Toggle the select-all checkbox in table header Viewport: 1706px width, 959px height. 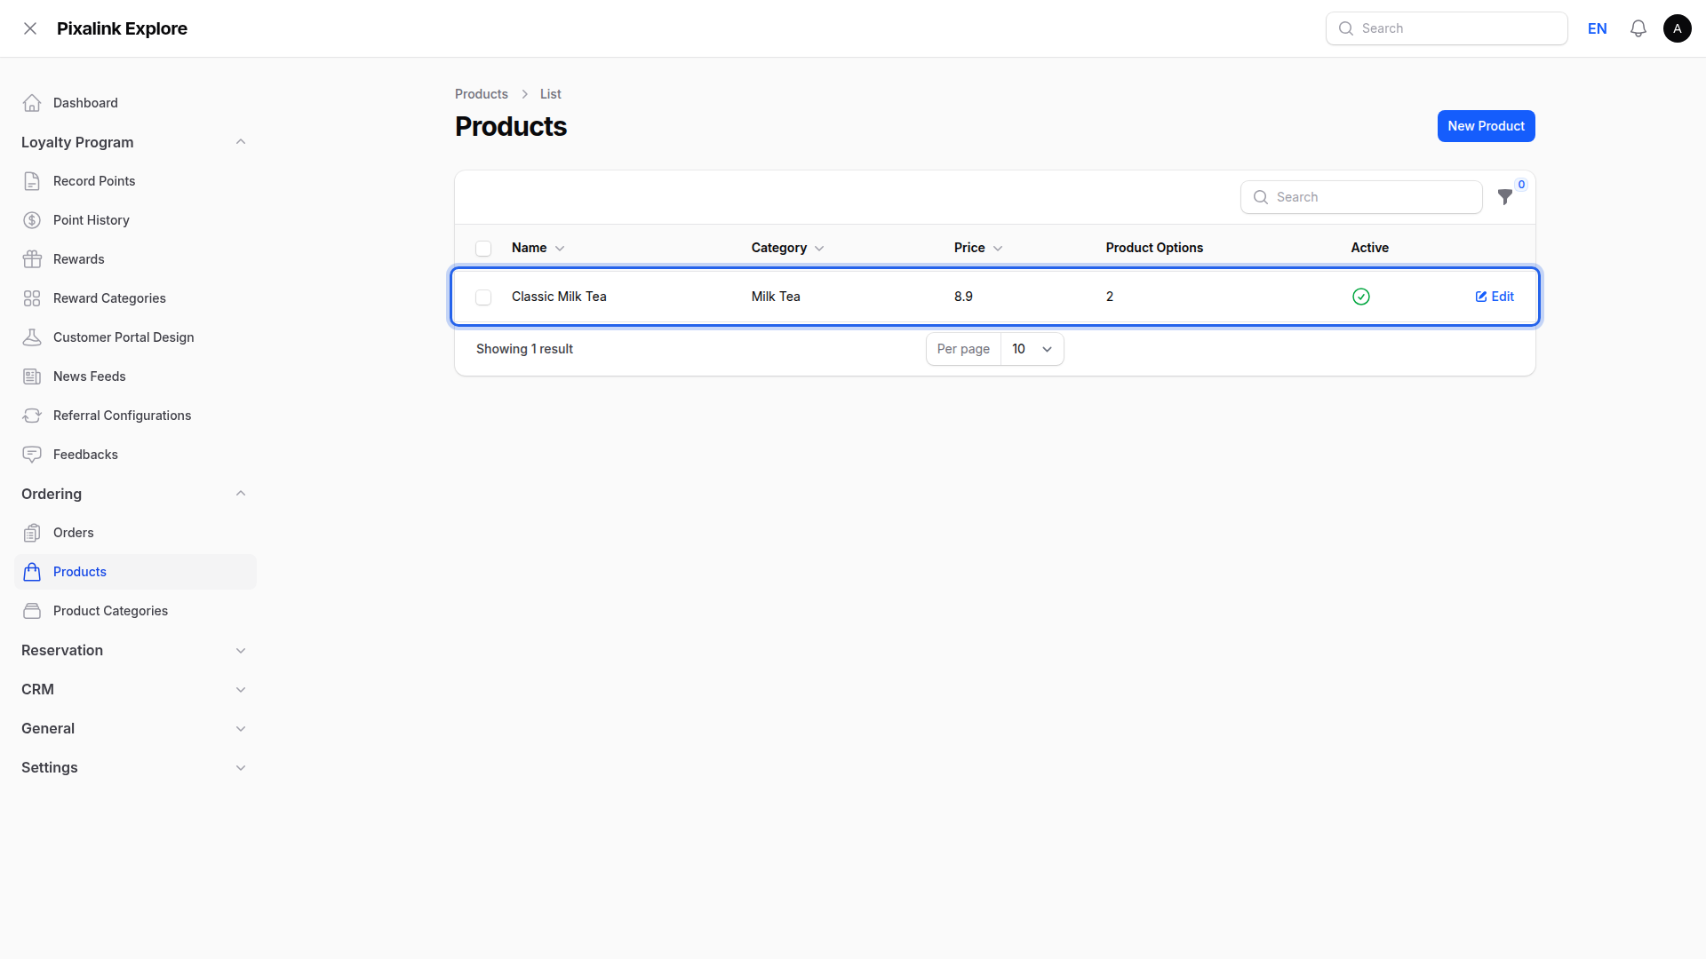pyautogui.click(x=483, y=249)
